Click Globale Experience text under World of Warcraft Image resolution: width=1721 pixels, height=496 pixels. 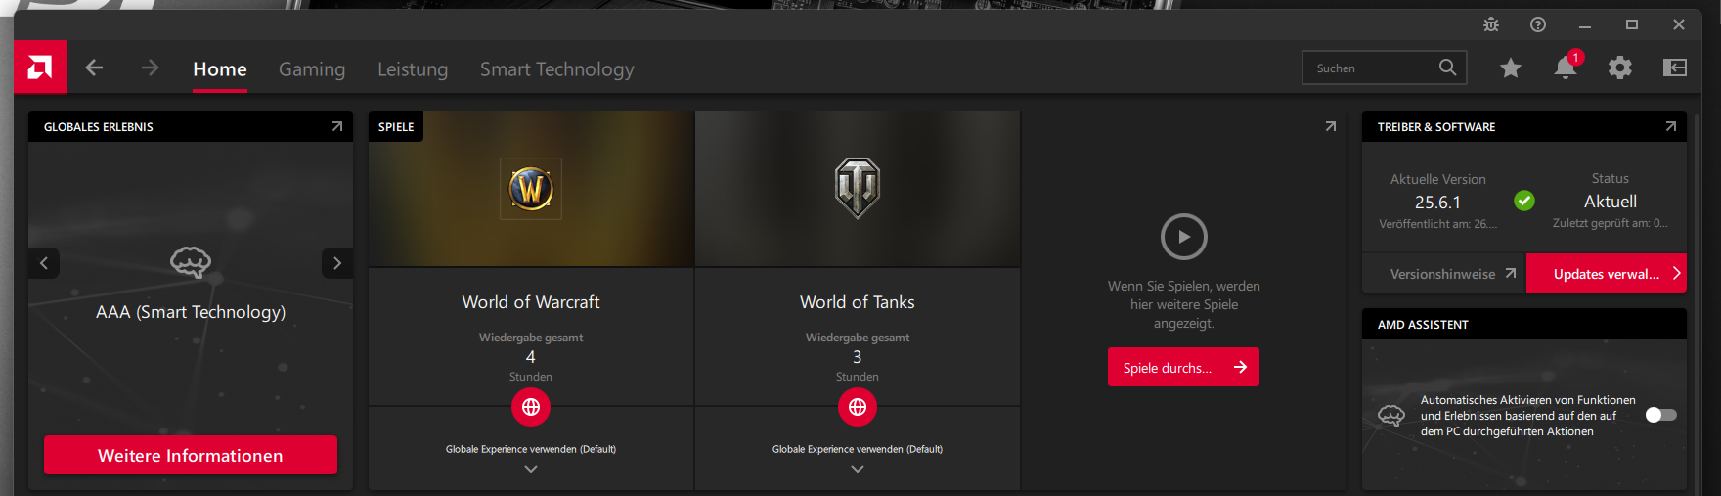[531, 449]
